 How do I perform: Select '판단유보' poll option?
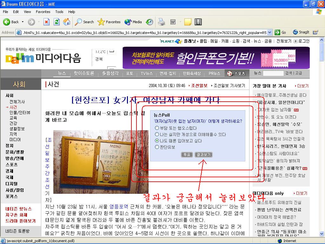pyautogui.click(x=157, y=147)
